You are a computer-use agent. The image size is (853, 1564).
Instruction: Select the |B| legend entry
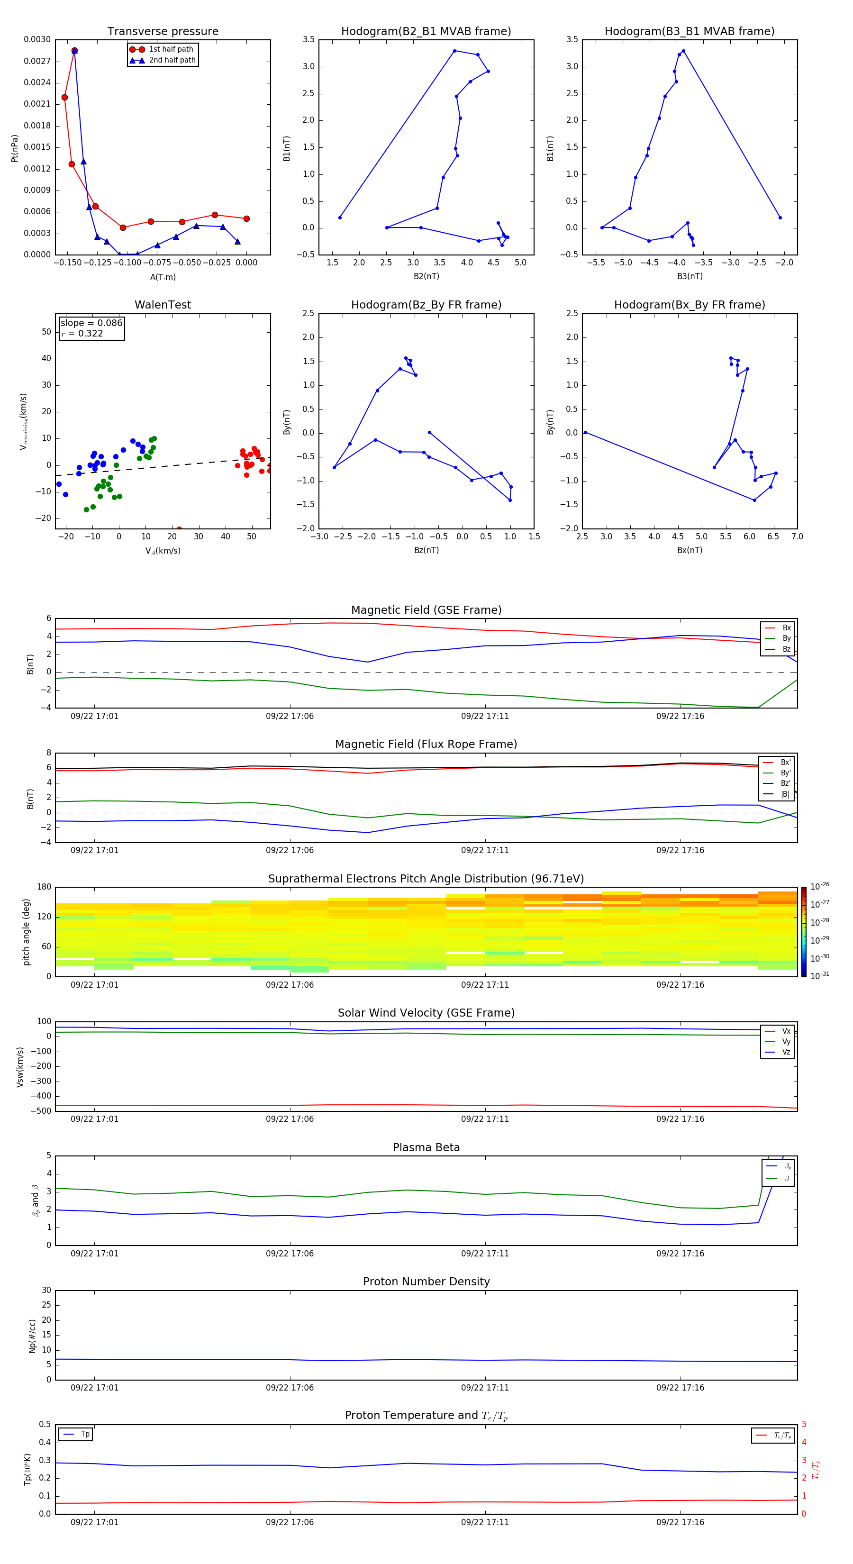click(777, 794)
